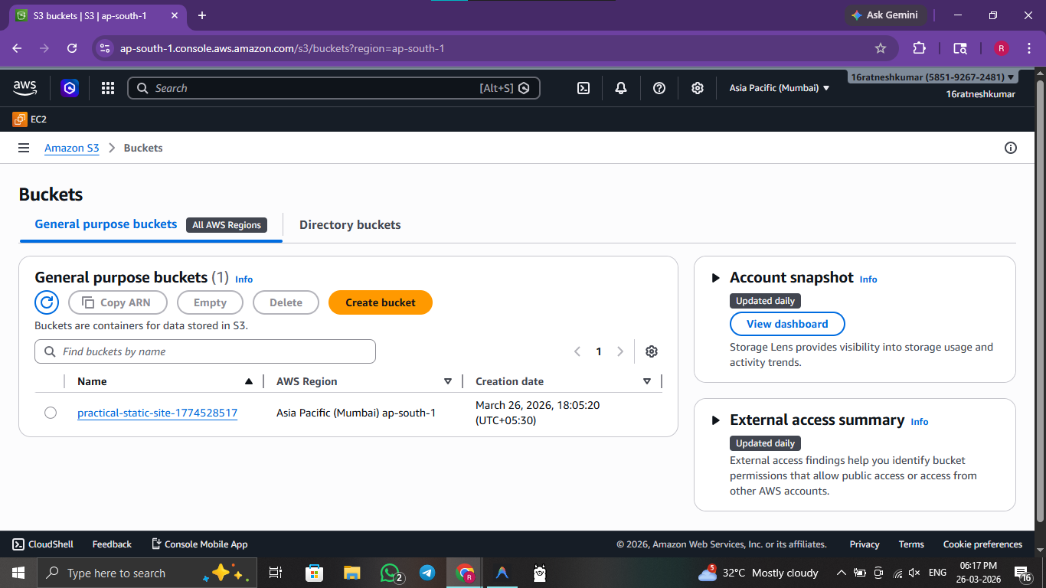This screenshot has height=588, width=1046.
Task: Go back in browser history
Action: 18,48
